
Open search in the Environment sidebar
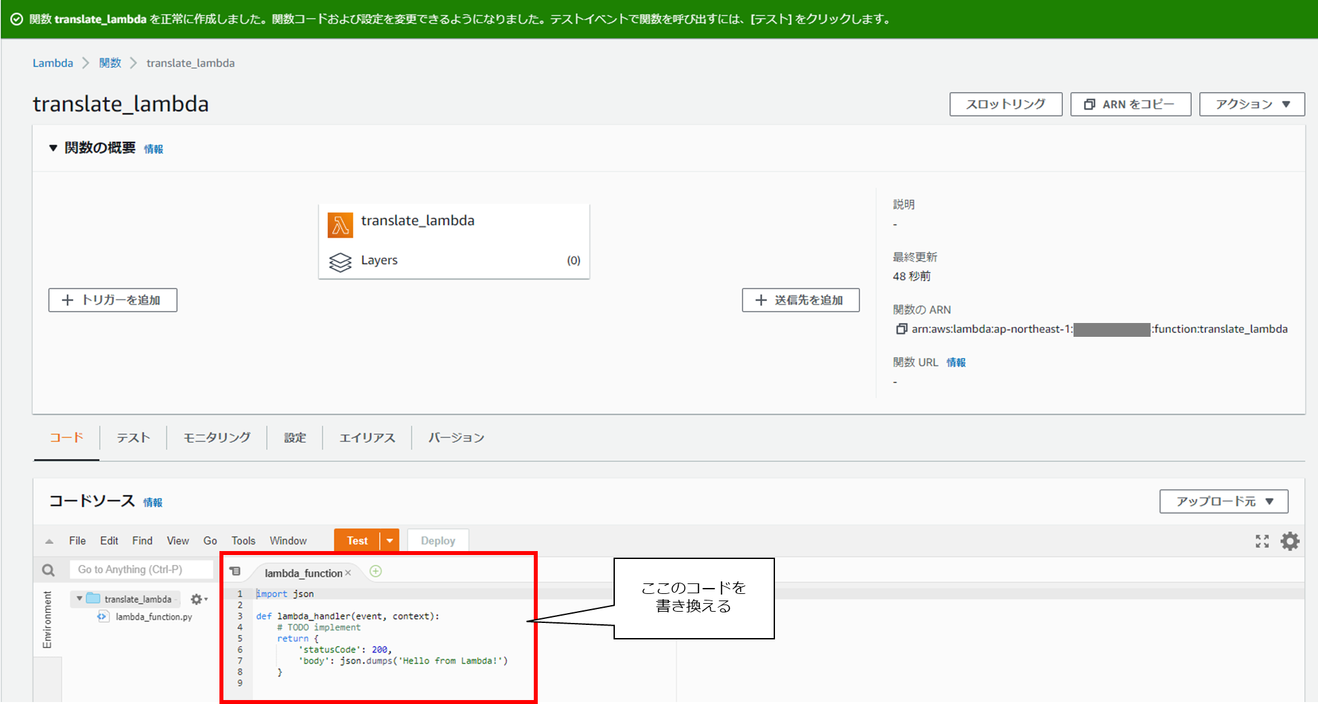tap(47, 569)
